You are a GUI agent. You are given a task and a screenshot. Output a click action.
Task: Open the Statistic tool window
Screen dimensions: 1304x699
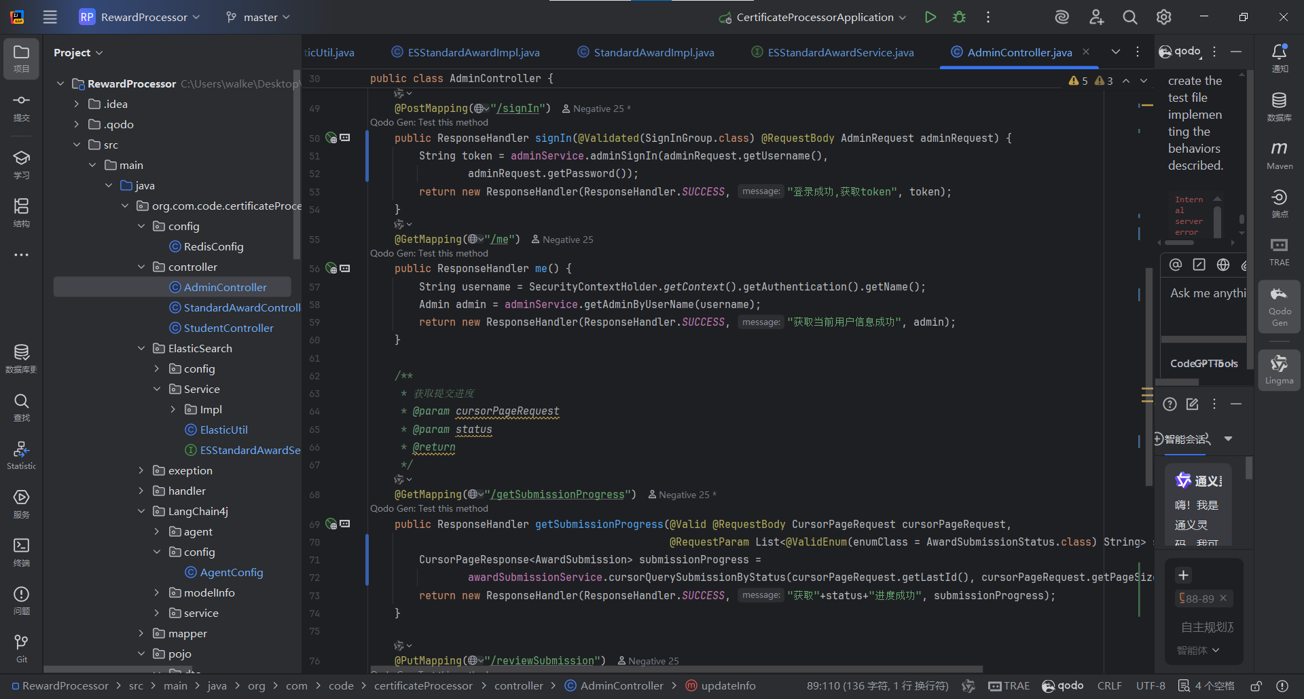[21, 455]
